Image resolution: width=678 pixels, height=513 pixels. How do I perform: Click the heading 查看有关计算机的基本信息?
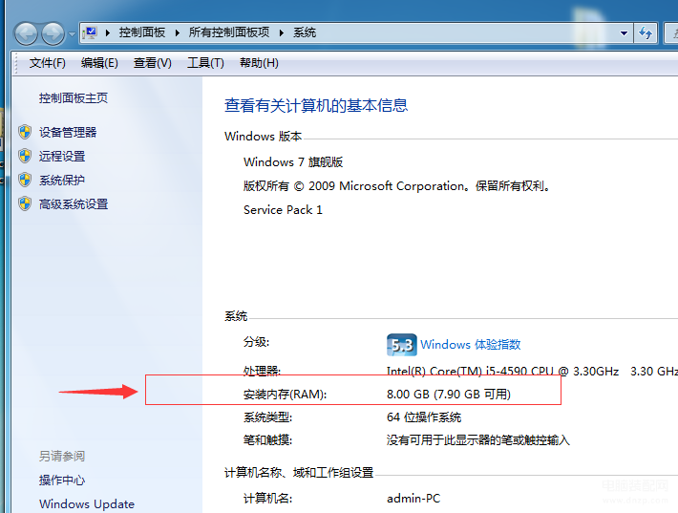click(x=316, y=105)
